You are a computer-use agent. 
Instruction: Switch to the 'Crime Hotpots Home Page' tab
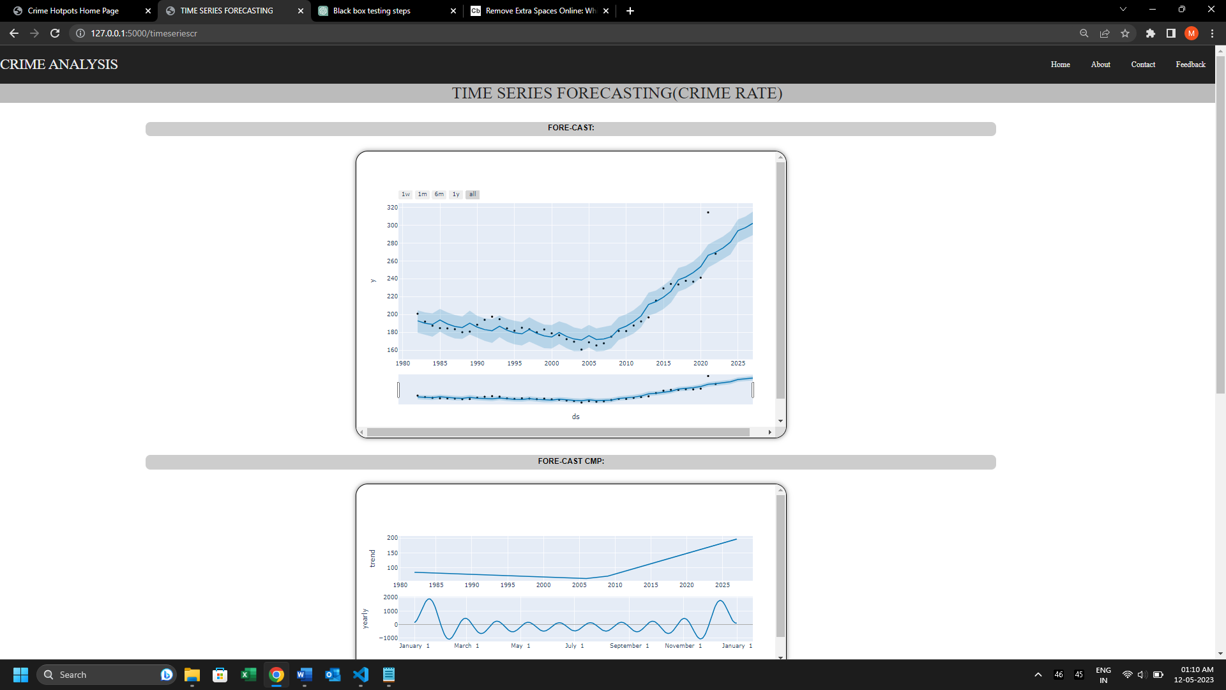point(73,10)
